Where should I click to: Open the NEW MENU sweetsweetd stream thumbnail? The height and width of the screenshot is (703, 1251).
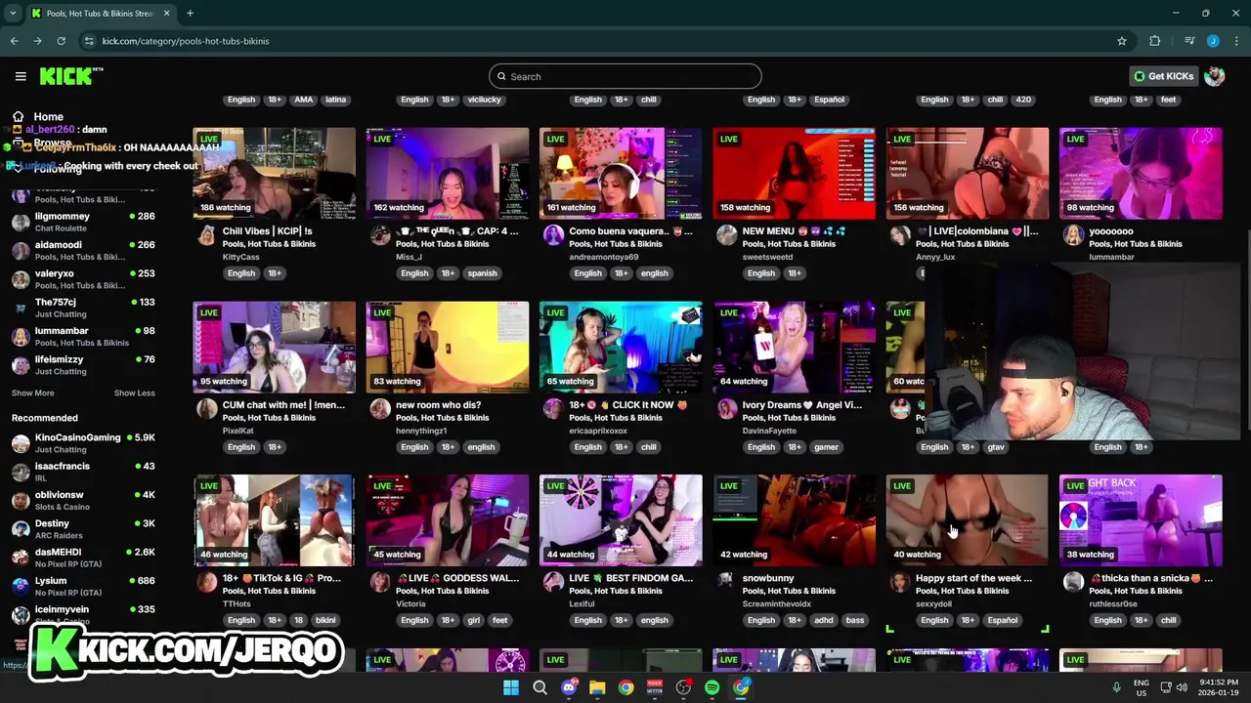(794, 173)
